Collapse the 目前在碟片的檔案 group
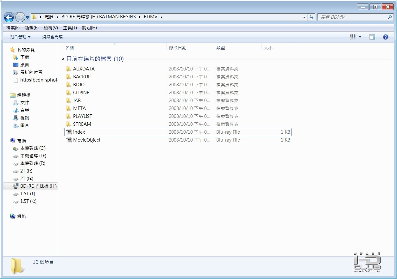The width and height of the screenshot is (397, 279). (63, 59)
